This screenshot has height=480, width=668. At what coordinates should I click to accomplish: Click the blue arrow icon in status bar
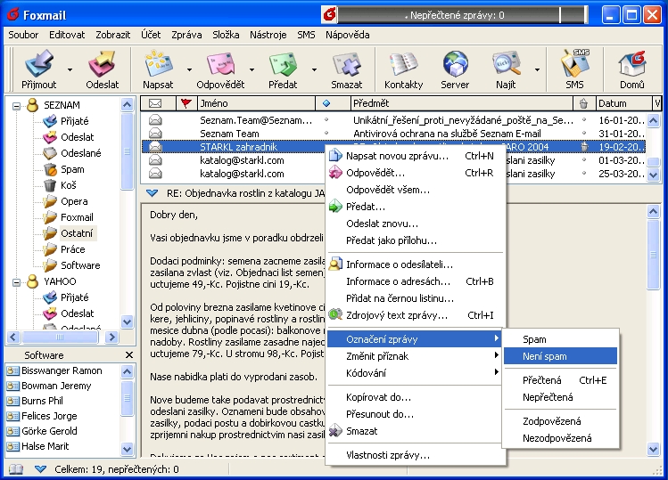coord(40,469)
